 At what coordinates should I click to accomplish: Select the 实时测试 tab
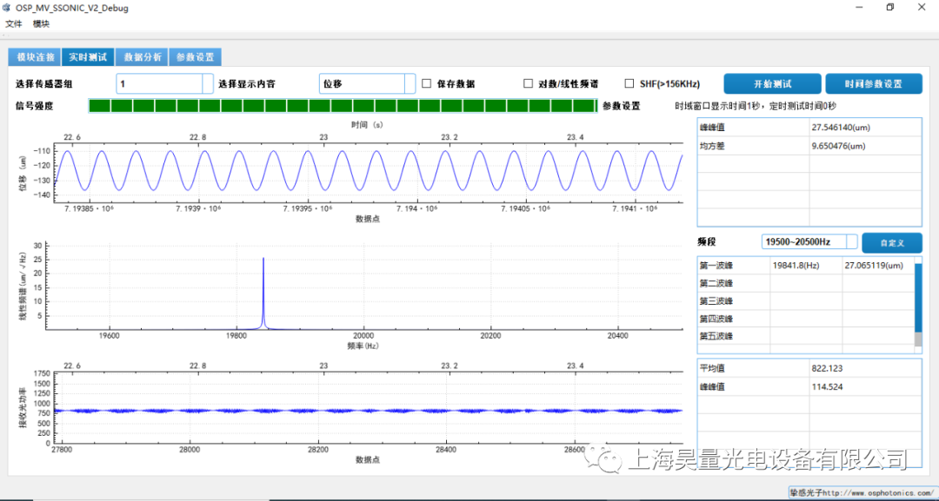click(x=88, y=56)
